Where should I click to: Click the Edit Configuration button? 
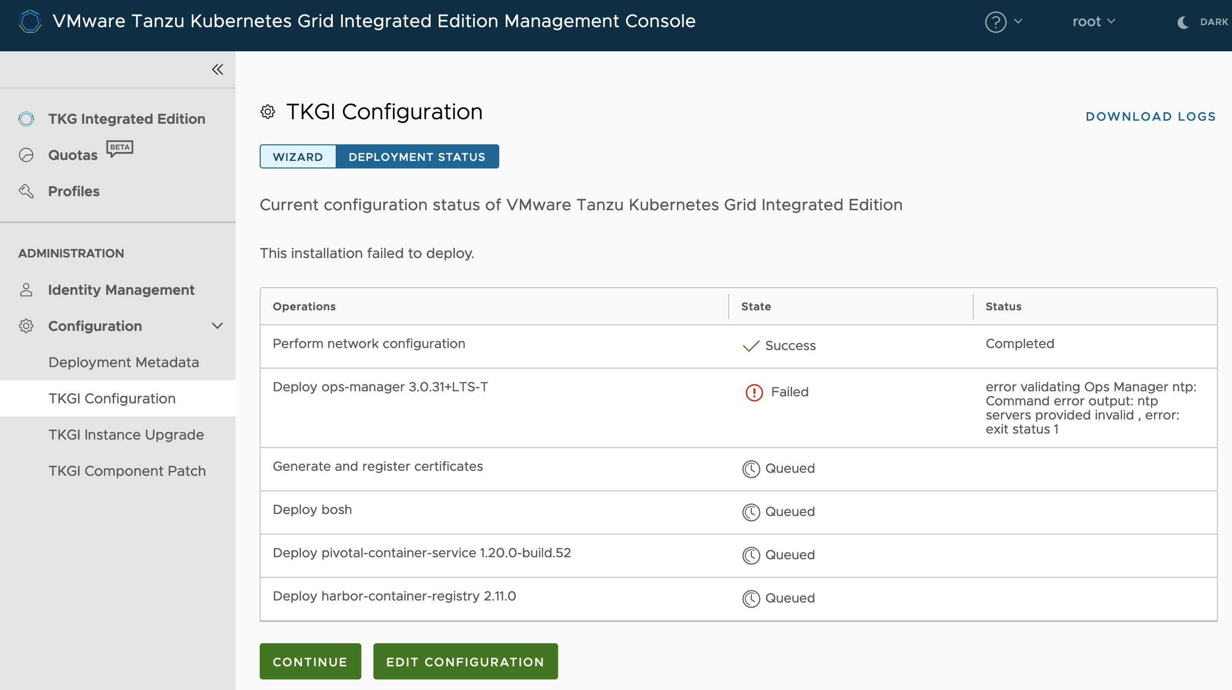465,661
